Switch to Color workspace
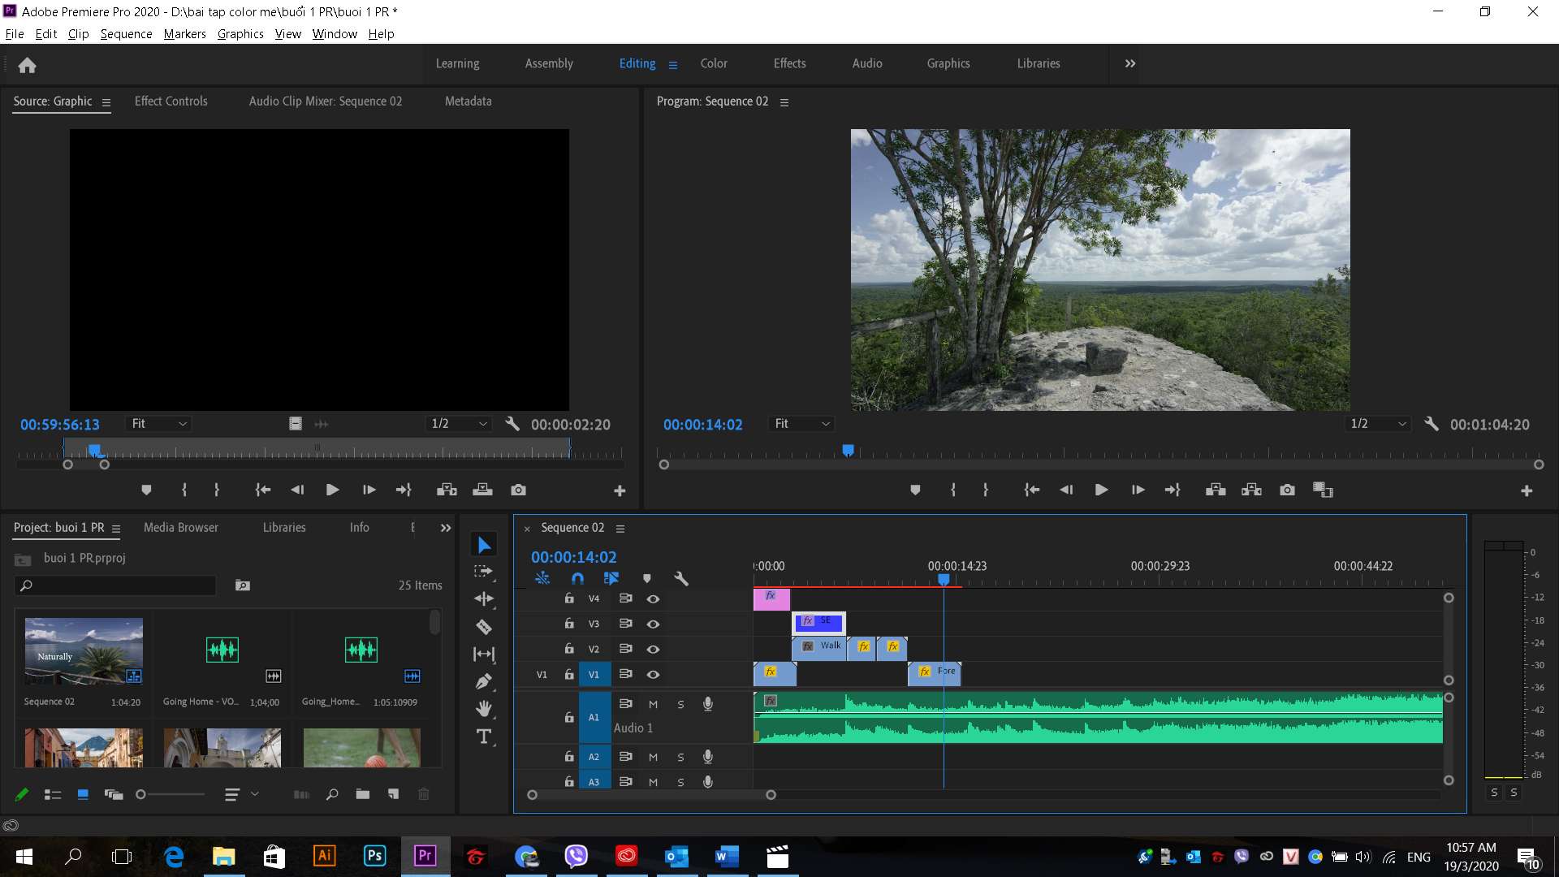The height and width of the screenshot is (877, 1559). click(x=714, y=63)
